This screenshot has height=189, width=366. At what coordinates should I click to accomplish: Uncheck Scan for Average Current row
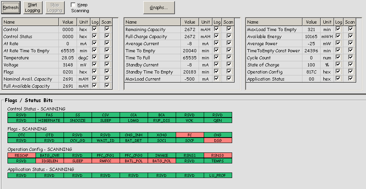(x=229, y=43)
